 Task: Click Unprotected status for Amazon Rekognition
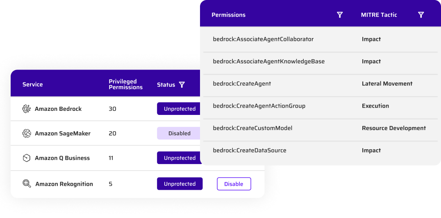click(x=180, y=184)
